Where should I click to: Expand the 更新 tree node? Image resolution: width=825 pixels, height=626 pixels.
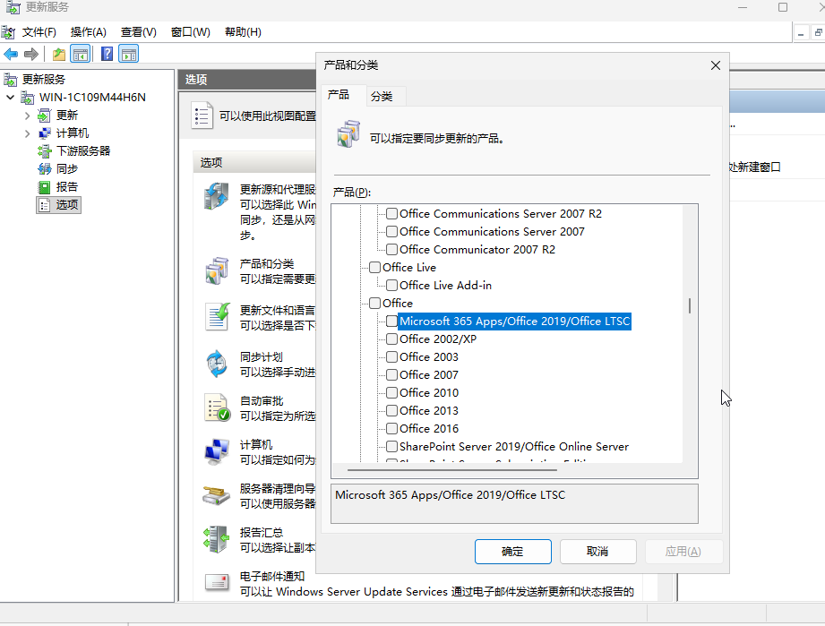(28, 116)
